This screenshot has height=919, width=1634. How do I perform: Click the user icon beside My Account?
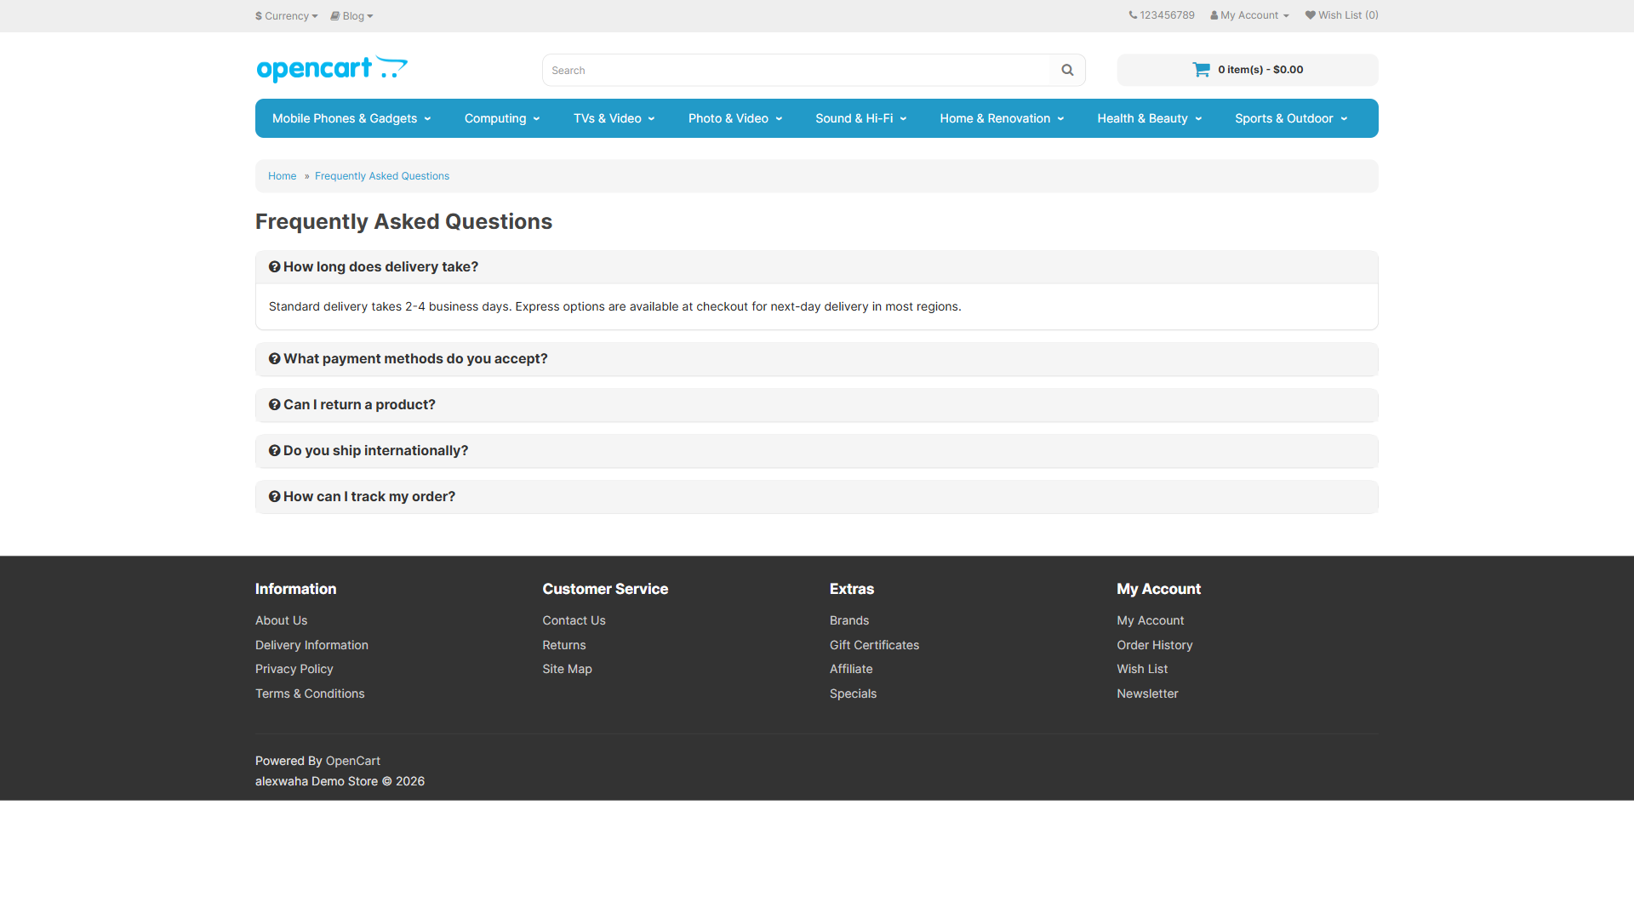coord(1214,15)
